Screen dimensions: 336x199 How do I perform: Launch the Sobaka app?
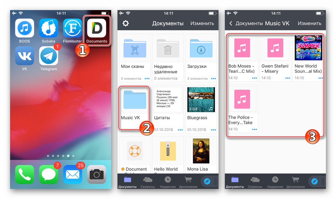coord(48,28)
